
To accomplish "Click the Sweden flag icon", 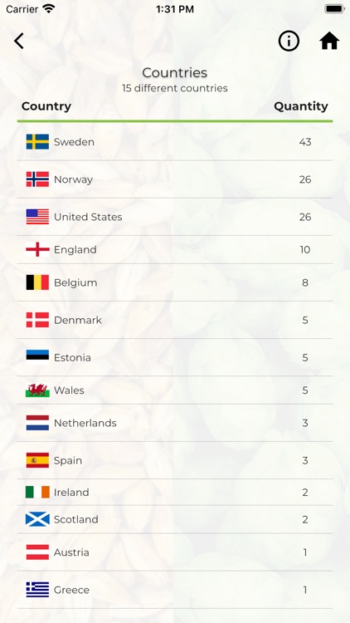I will 37,142.
